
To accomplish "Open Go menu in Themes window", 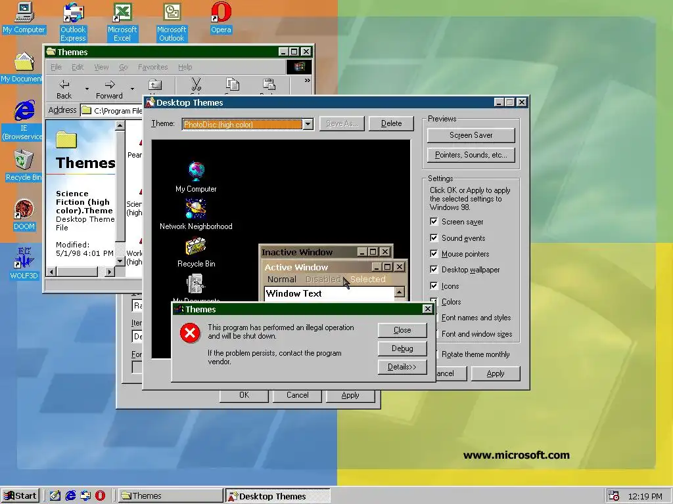I will pos(123,67).
